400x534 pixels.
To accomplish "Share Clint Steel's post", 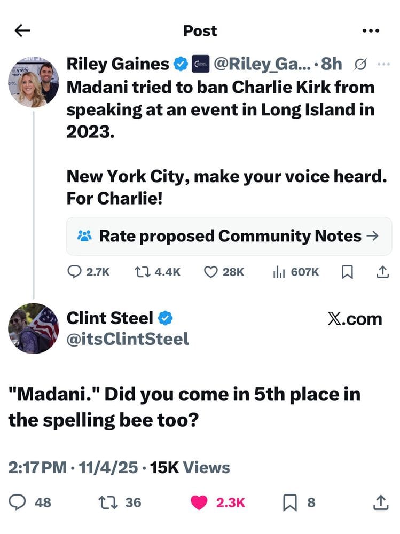I will (x=380, y=502).
